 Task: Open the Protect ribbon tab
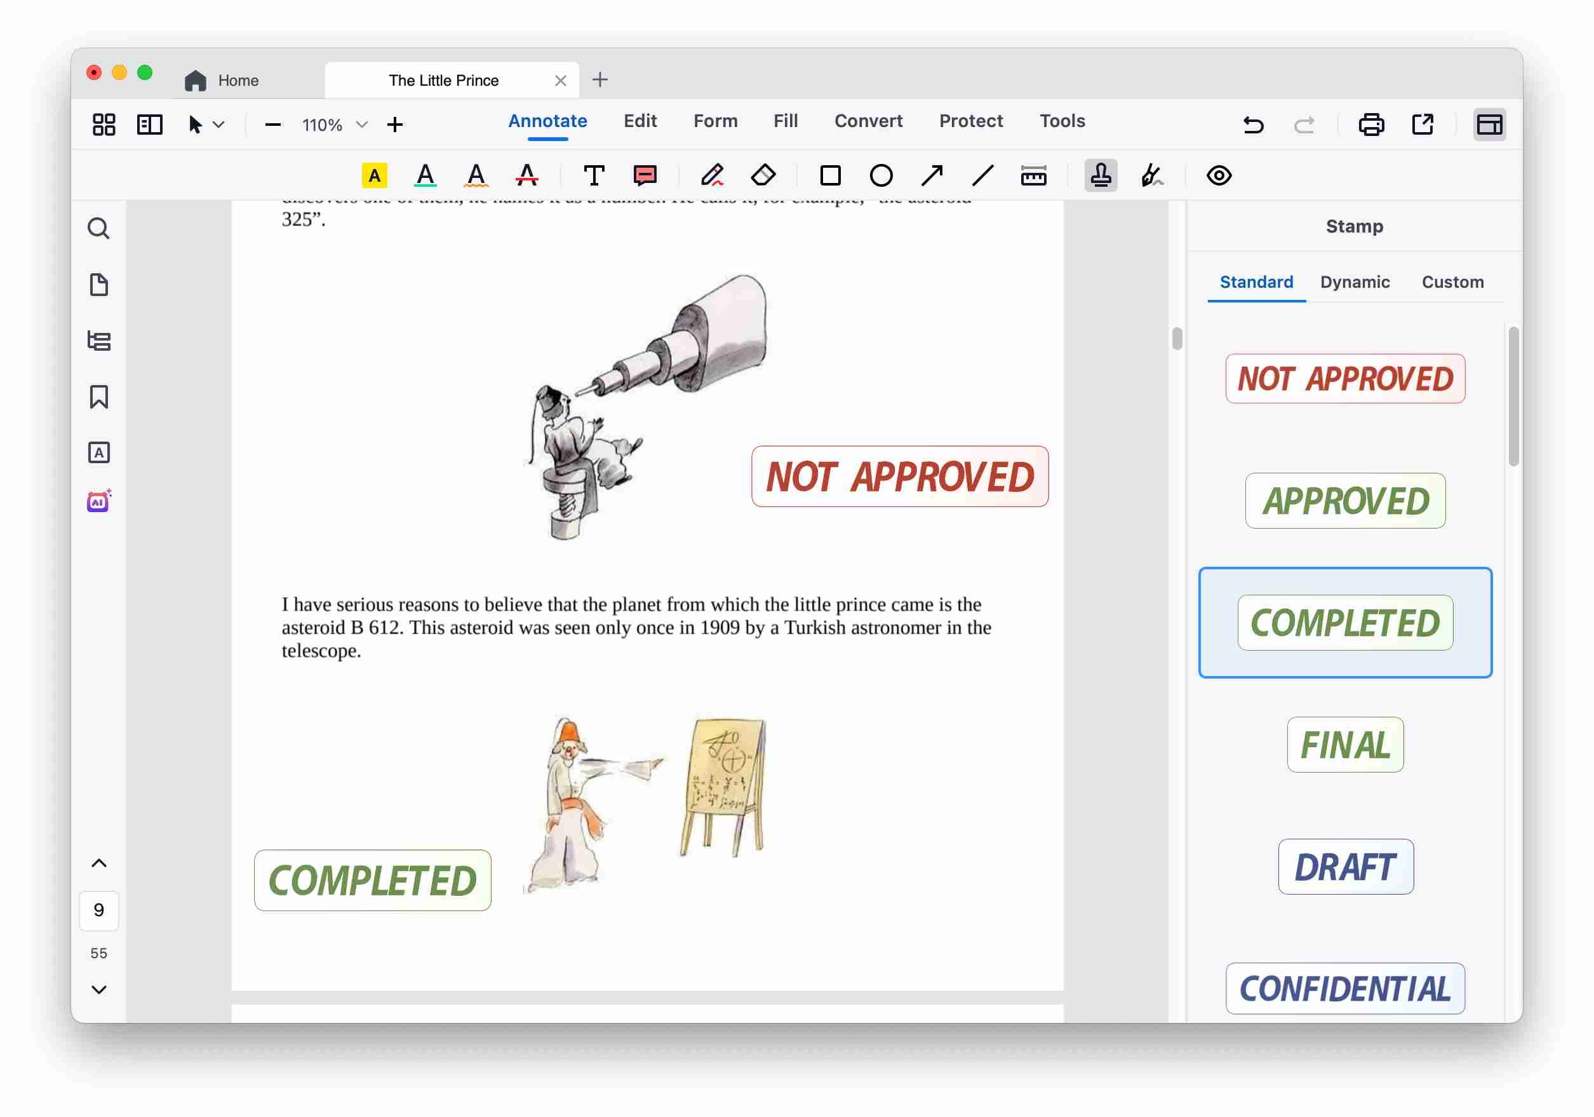point(970,121)
